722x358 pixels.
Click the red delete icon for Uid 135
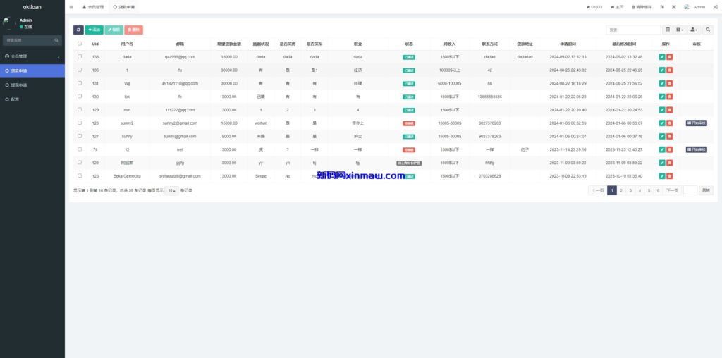pyautogui.click(x=670, y=70)
